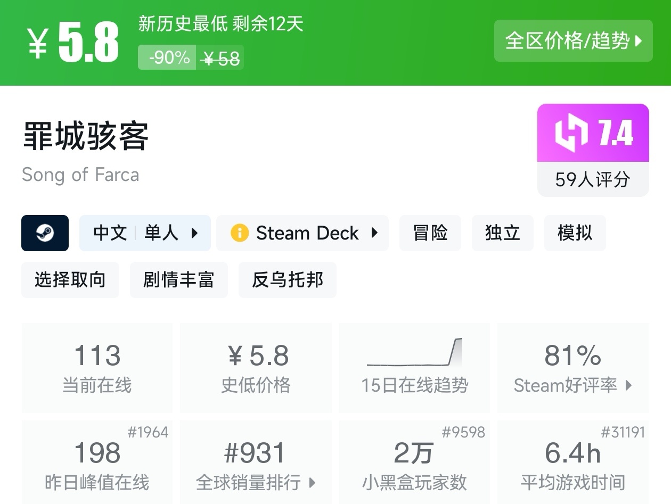Select the 模拟 genre tag
This screenshot has width=671, height=504.
575,233
